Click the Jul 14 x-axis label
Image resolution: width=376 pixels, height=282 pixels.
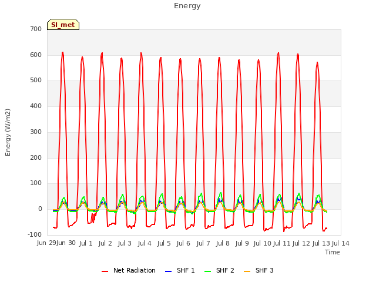pos(341,243)
